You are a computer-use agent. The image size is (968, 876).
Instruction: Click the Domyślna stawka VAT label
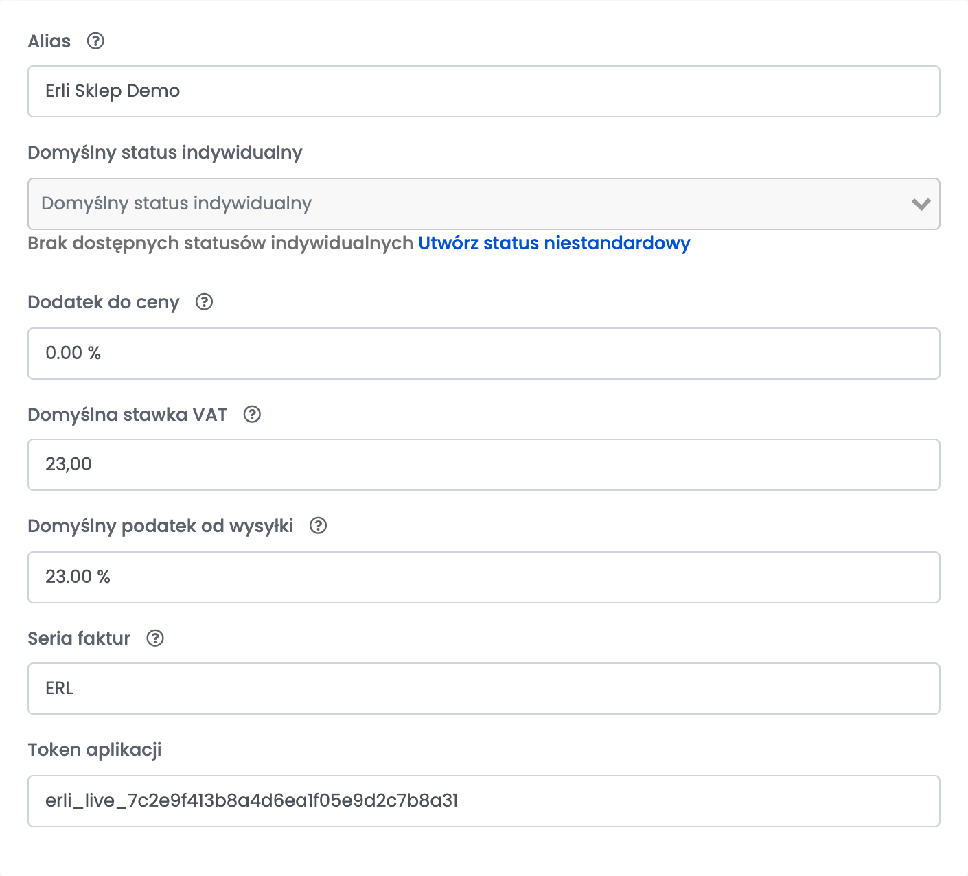tap(127, 415)
